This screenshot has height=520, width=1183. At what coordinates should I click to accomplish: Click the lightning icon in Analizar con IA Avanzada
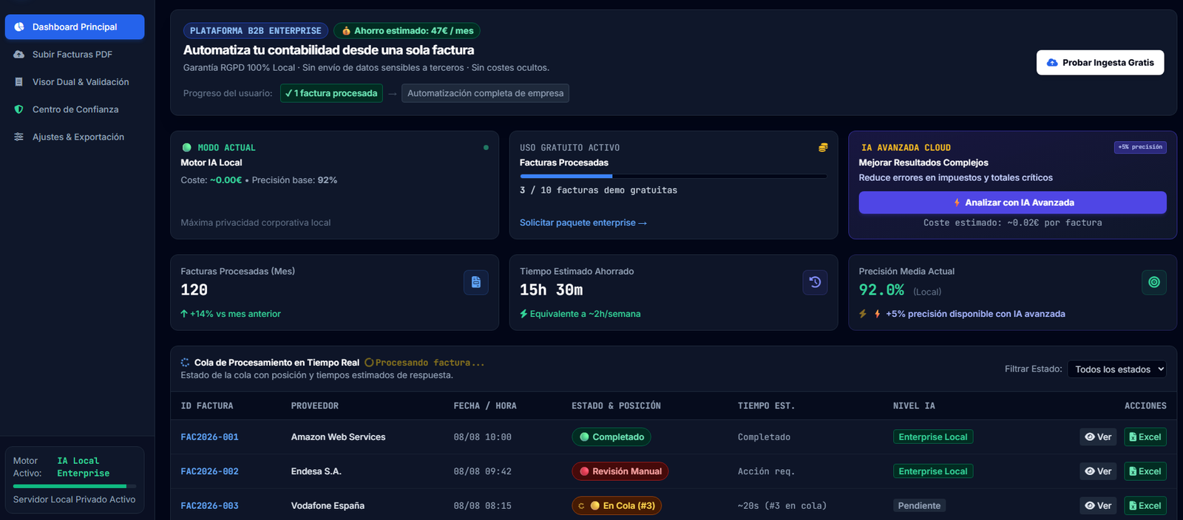tap(957, 202)
